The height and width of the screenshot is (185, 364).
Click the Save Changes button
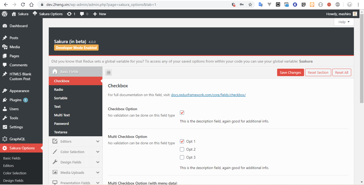(x=290, y=72)
